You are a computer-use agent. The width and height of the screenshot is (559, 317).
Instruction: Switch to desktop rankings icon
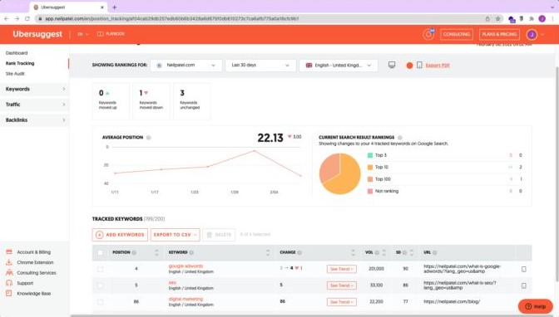pos(392,65)
